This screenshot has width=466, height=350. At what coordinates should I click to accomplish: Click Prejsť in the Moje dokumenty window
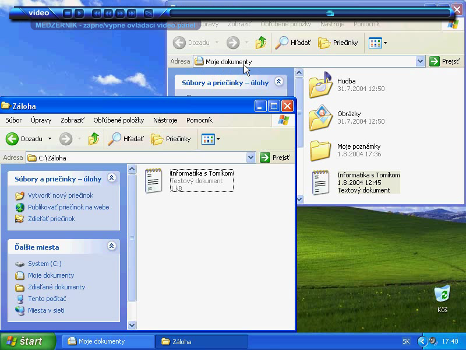(444, 62)
